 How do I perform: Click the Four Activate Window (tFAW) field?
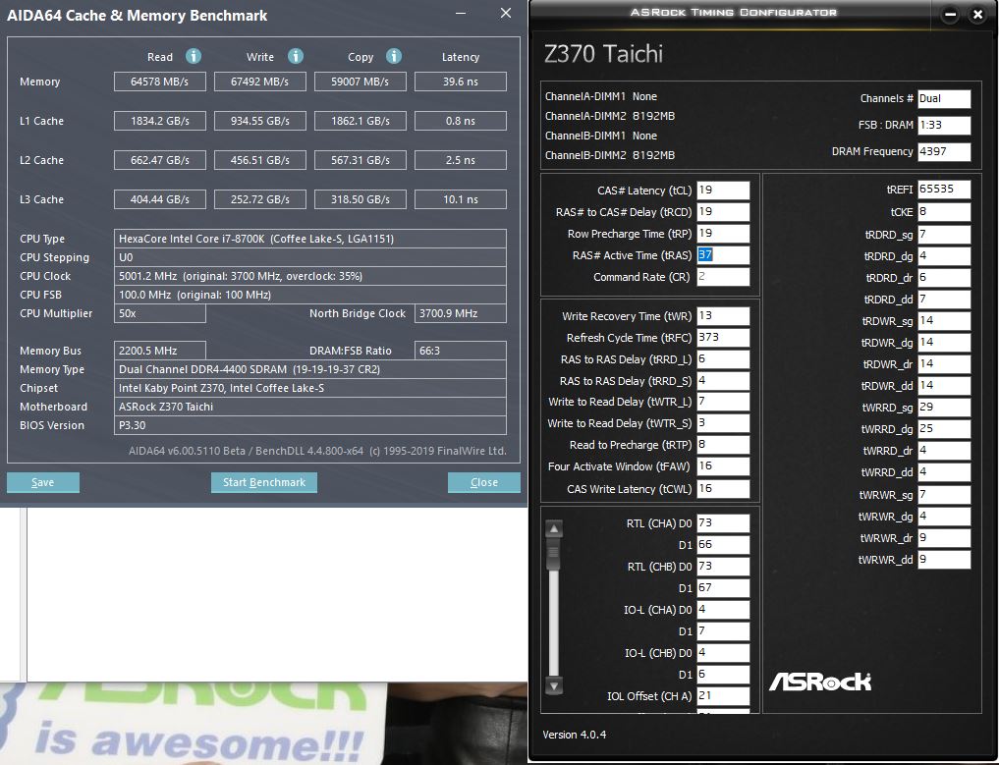coord(723,466)
